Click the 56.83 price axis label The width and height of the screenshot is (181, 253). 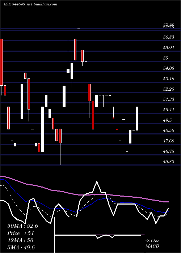(x=169, y=37)
